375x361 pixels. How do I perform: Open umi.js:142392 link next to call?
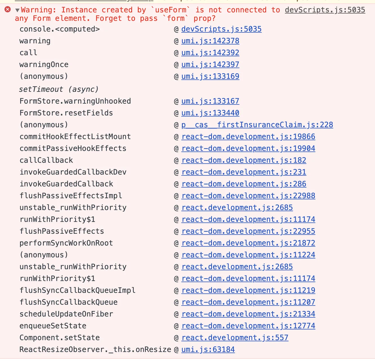210,53
